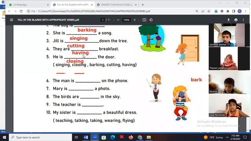Viewport: 251px width, 141px height.
Task: Select Sasmika anuhas video tile
Action: [229, 35]
